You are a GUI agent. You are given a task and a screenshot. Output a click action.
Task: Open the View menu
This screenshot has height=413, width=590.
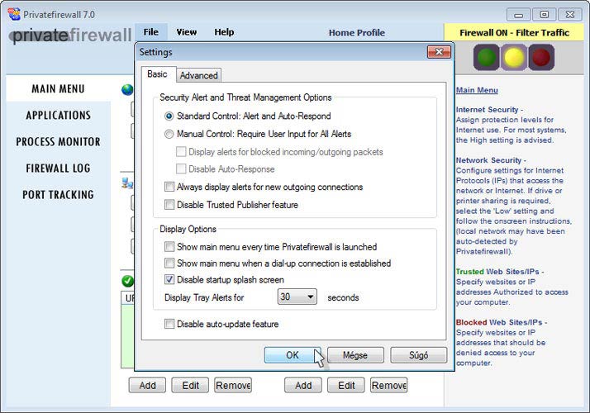click(x=186, y=32)
